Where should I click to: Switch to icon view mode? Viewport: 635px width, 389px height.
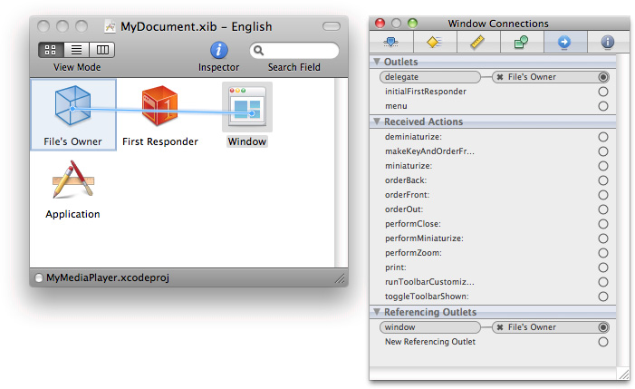click(x=52, y=50)
